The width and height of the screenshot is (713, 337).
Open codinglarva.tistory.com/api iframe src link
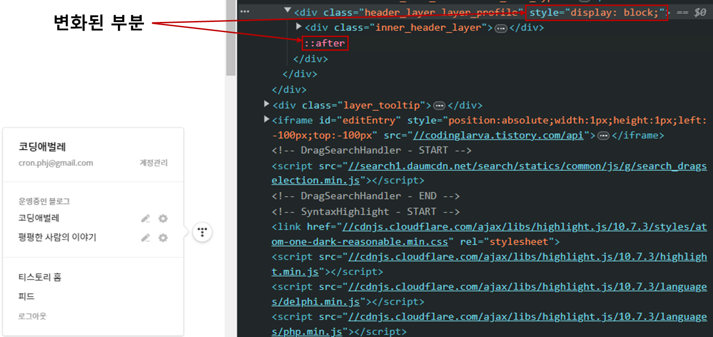tap(498, 136)
